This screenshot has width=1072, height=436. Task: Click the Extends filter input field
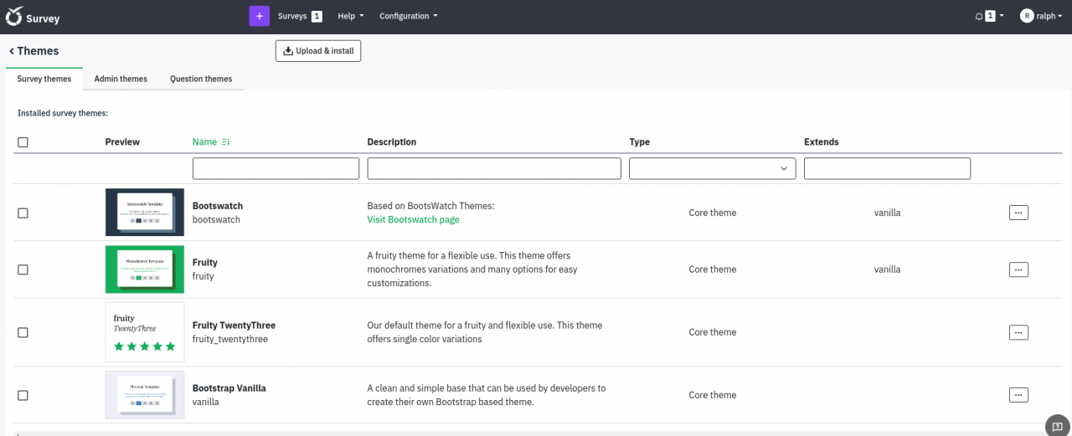tap(887, 168)
